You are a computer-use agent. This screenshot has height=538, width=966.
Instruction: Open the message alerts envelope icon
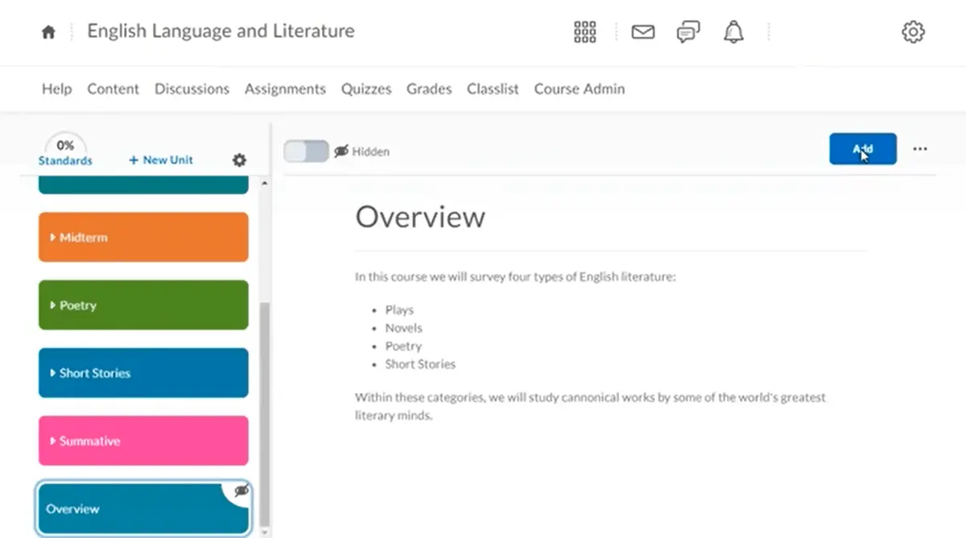coord(642,32)
